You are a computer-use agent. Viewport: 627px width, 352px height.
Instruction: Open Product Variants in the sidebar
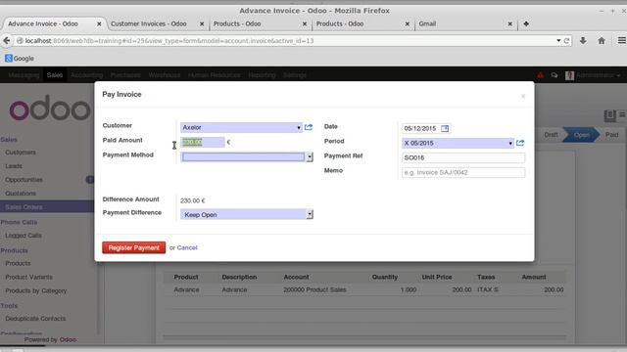(x=28, y=277)
